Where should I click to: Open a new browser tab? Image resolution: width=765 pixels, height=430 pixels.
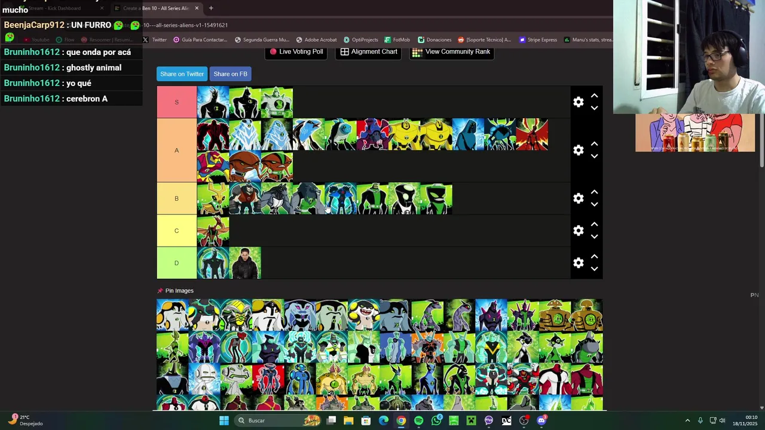click(211, 8)
